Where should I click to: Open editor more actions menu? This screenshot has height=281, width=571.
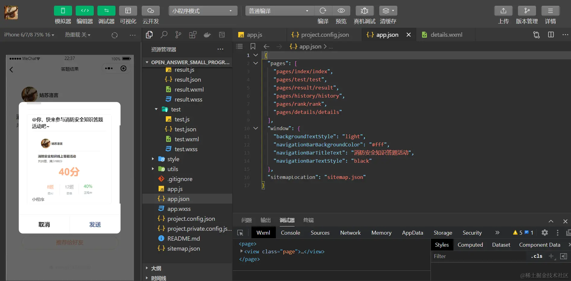pos(565,35)
